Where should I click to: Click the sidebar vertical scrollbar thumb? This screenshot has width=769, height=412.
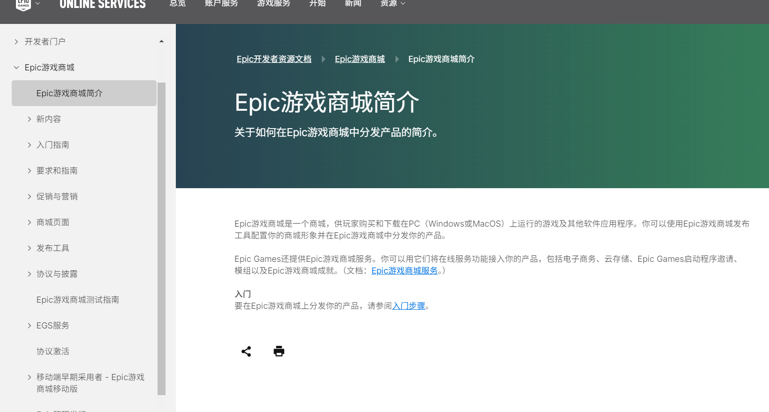(x=161, y=239)
